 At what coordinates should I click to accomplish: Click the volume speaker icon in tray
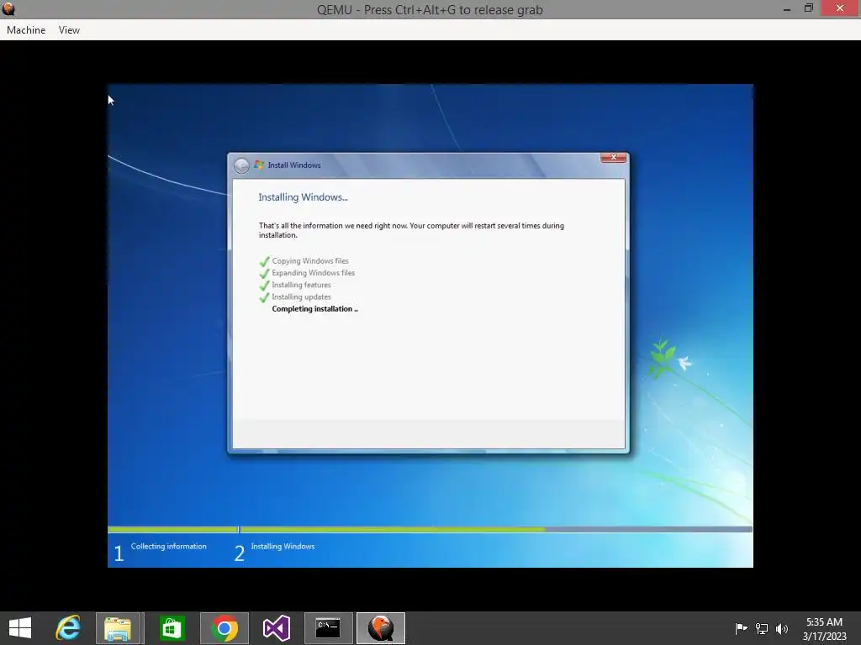coord(781,628)
